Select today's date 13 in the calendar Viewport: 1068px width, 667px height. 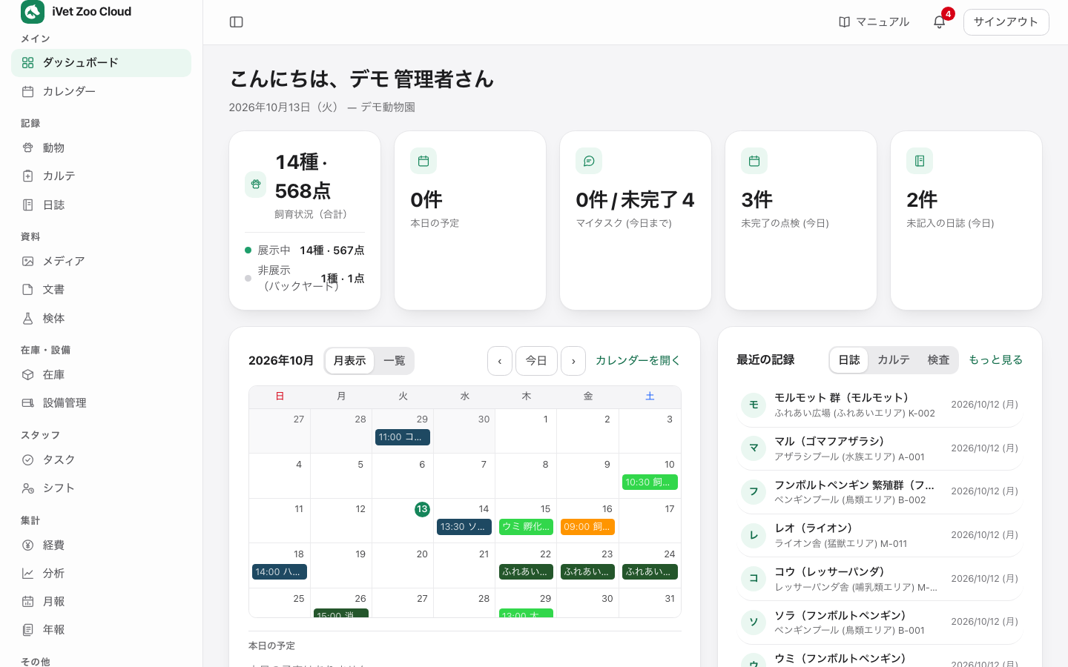(422, 509)
